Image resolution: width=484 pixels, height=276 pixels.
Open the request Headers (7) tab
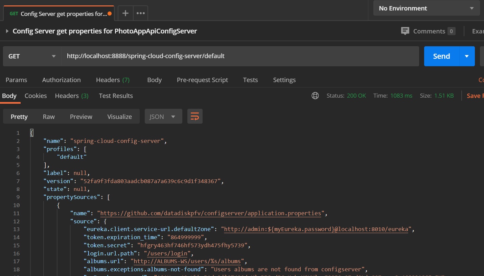113,80
